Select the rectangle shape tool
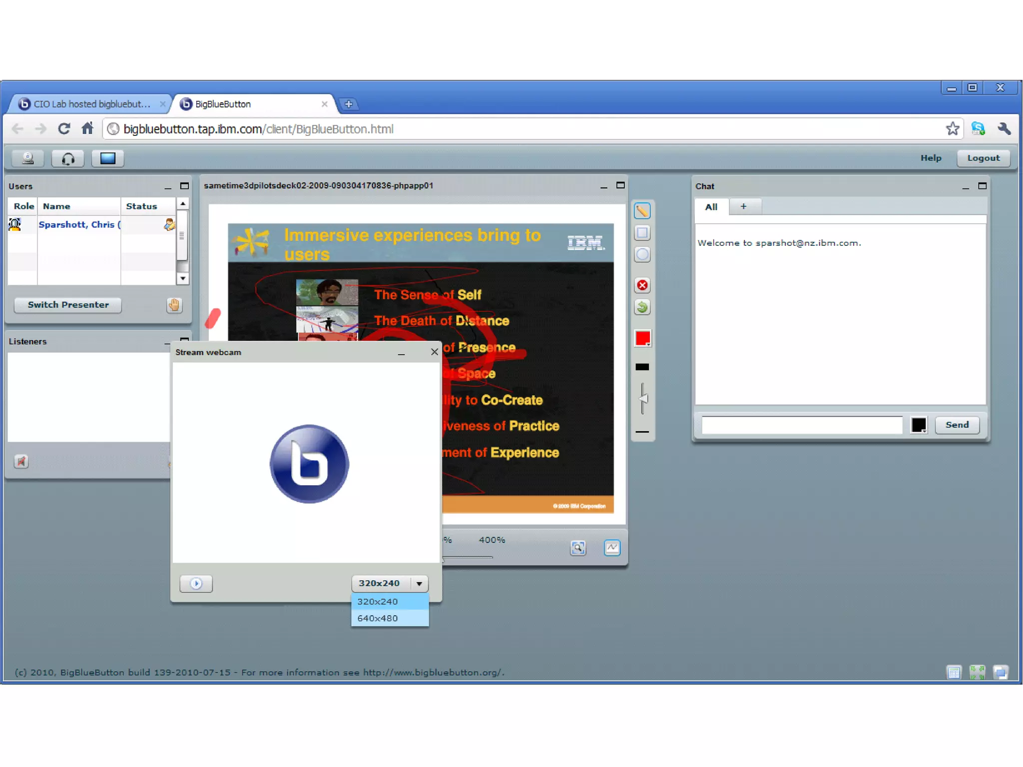This screenshot has width=1023, height=767. (x=642, y=233)
